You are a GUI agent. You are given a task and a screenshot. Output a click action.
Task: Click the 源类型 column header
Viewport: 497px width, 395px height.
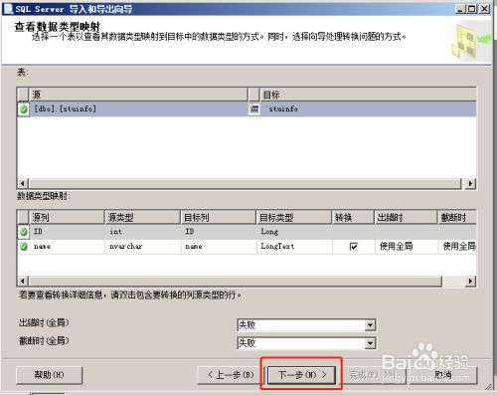pyautogui.click(x=142, y=218)
